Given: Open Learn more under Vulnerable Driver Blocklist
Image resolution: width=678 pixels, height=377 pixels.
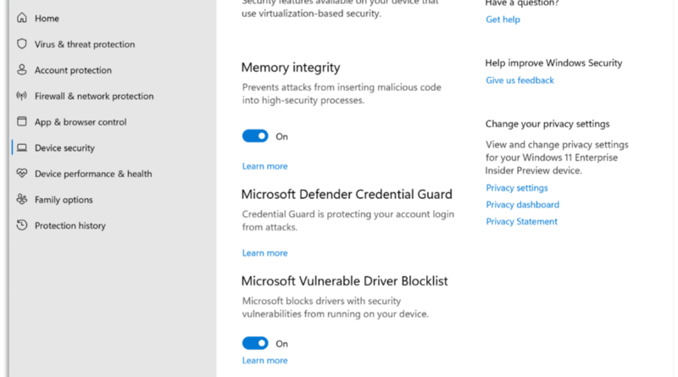Looking at the screenshot, I should 264,360.
